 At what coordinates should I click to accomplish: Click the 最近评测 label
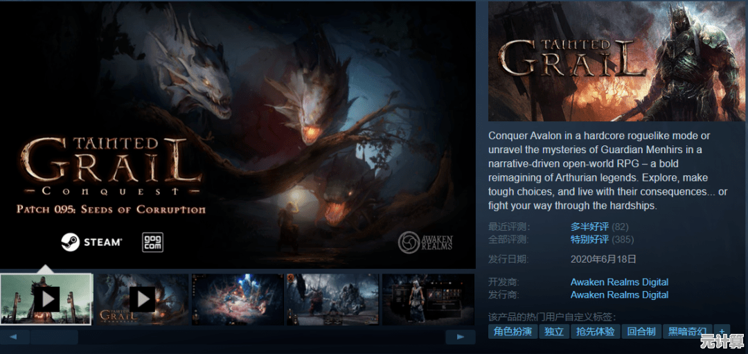click(509, 226)
